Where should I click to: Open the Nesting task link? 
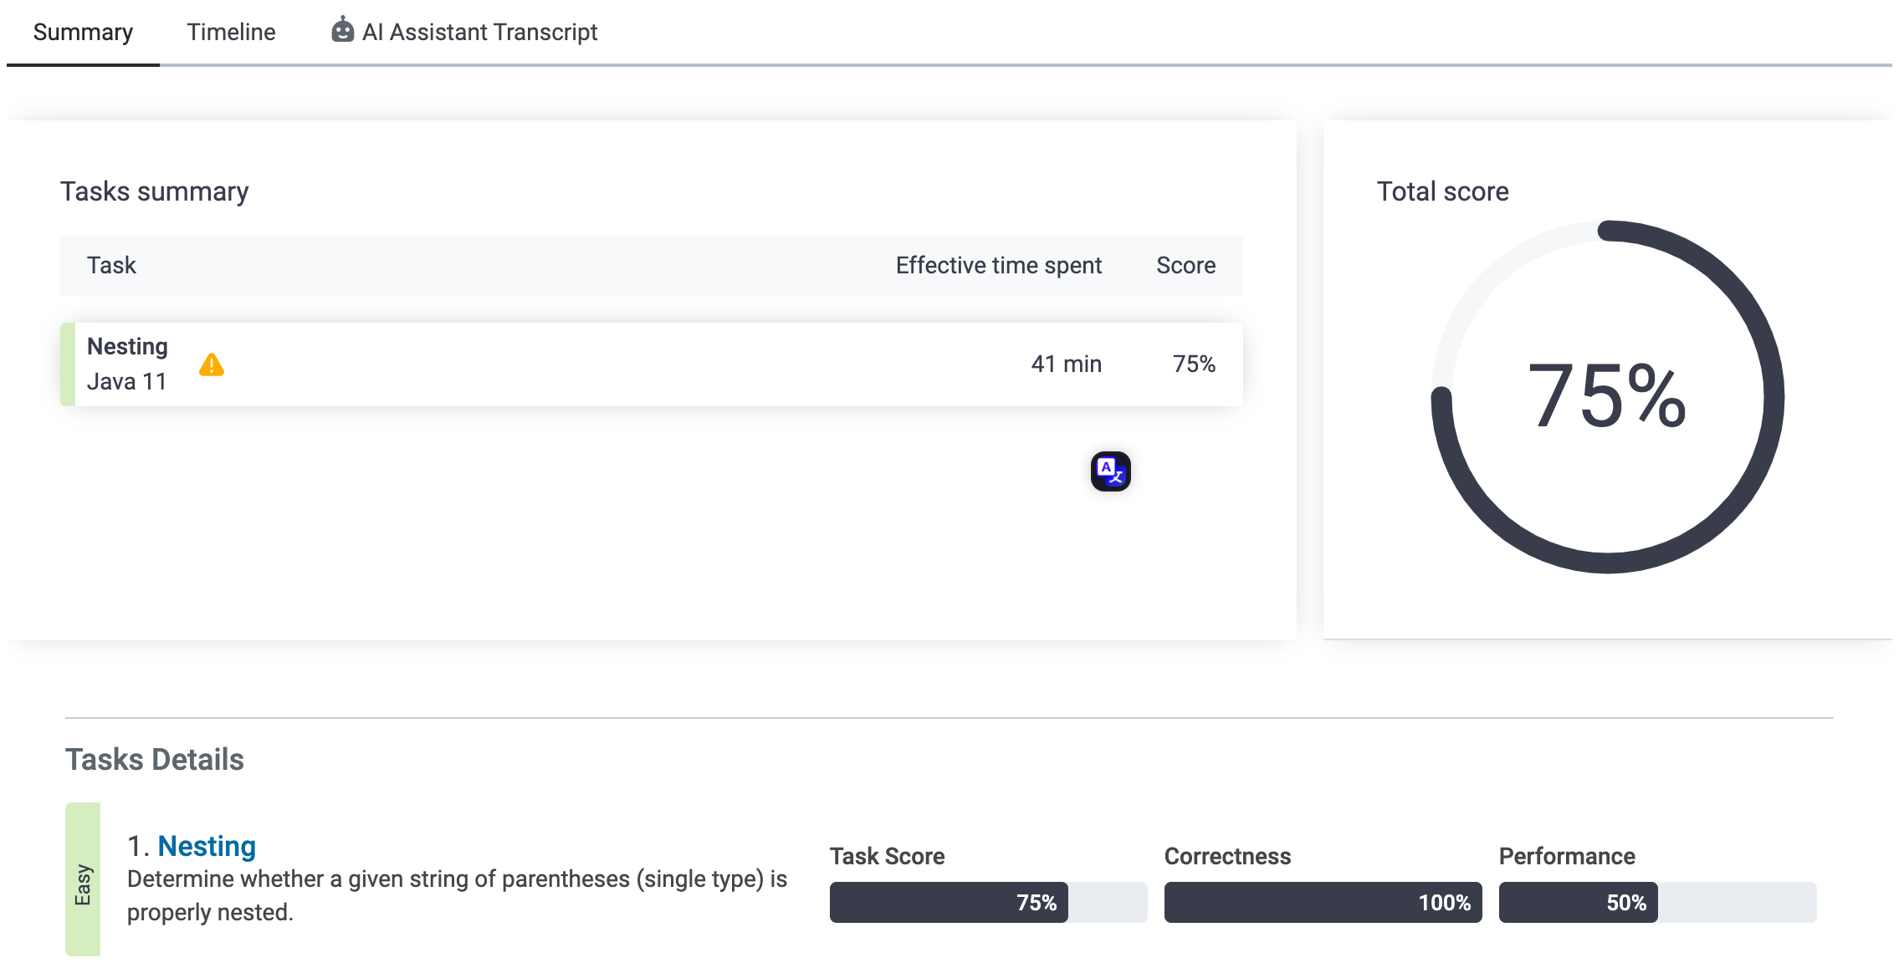point(207,846)
